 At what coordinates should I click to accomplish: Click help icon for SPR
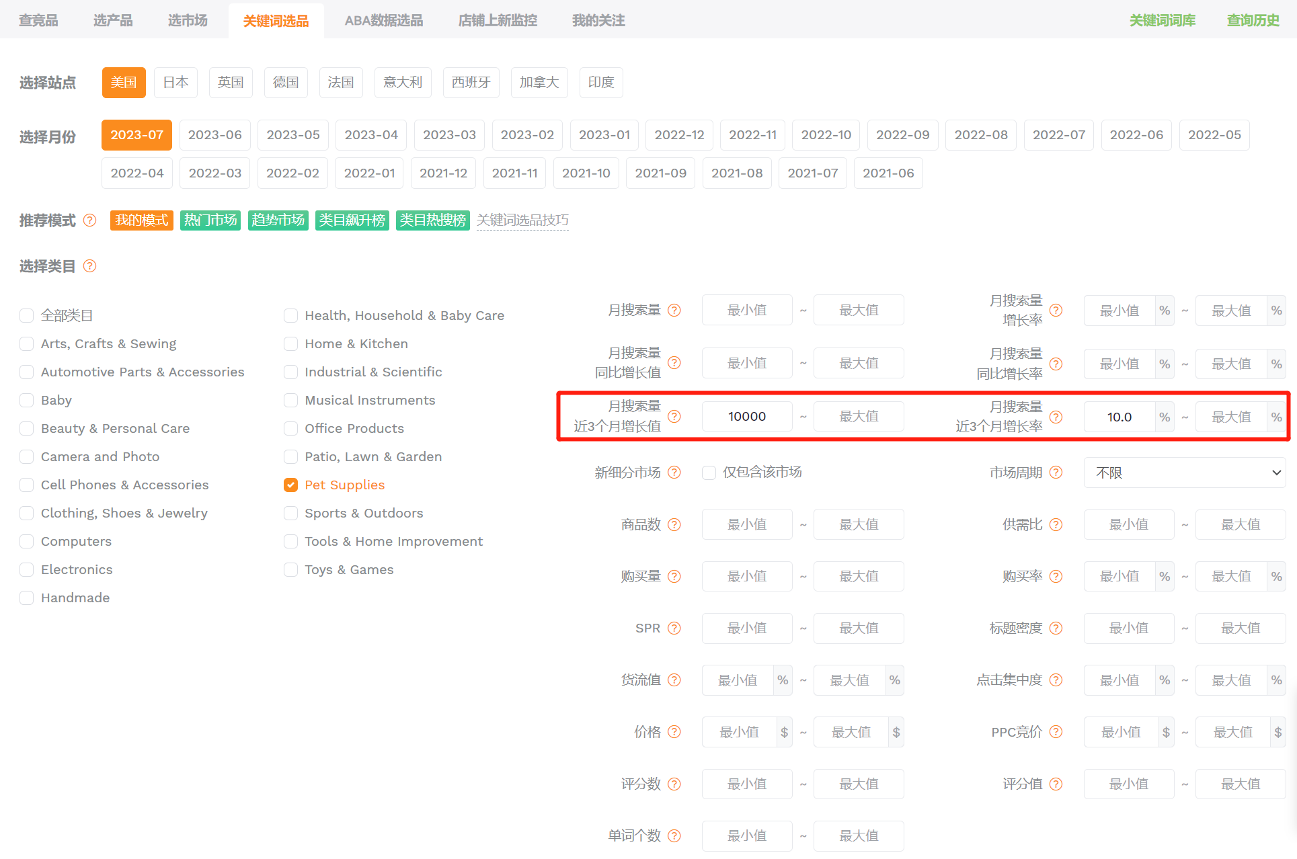[674, 628]
